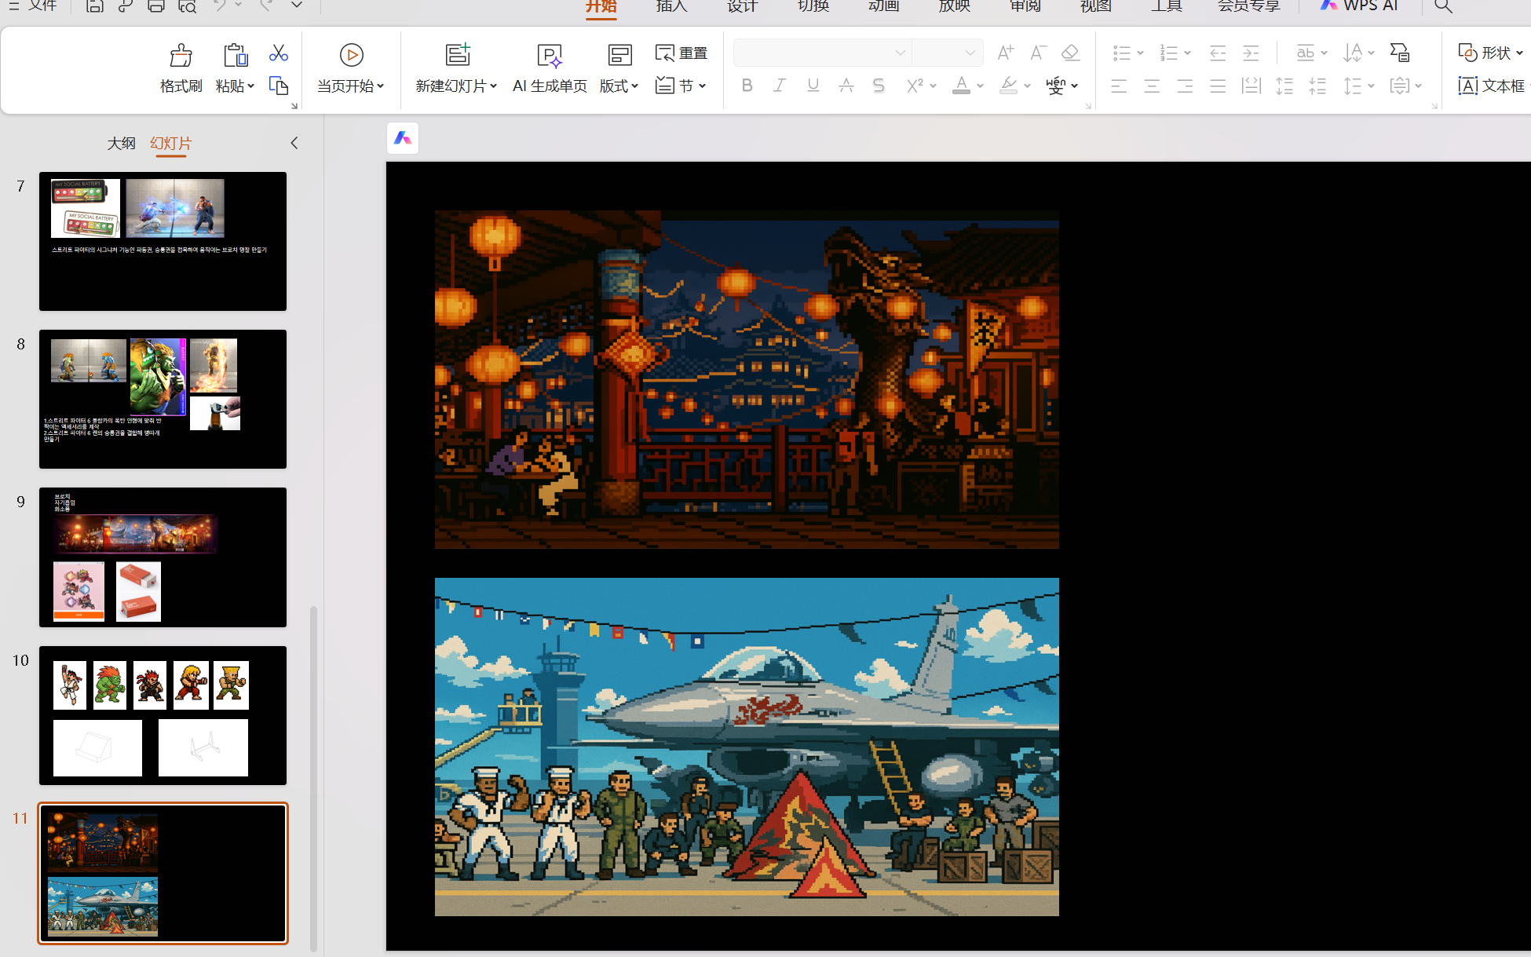Toggle bold formatting
The width and height of the screenshot is (1531, 957).
point(747,86)
